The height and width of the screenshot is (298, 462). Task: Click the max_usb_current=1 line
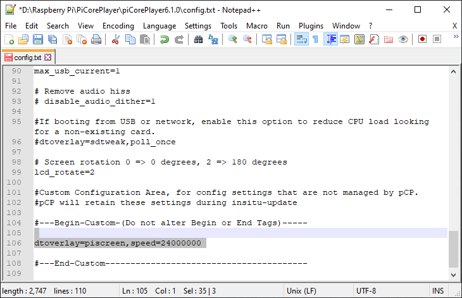tap(77, 71)
